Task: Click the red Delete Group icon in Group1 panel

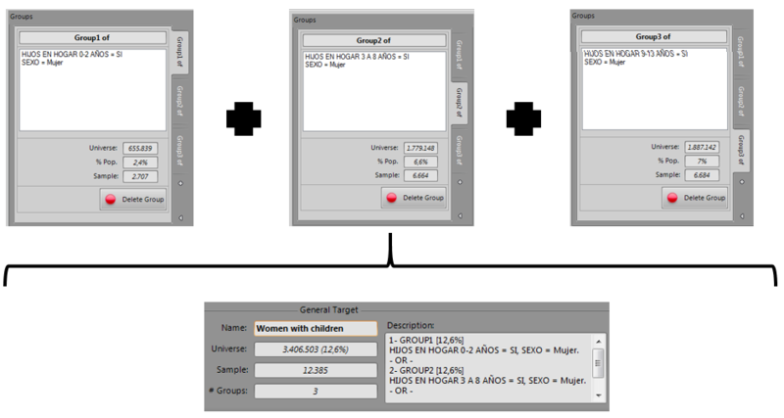Action: point(113,200)
